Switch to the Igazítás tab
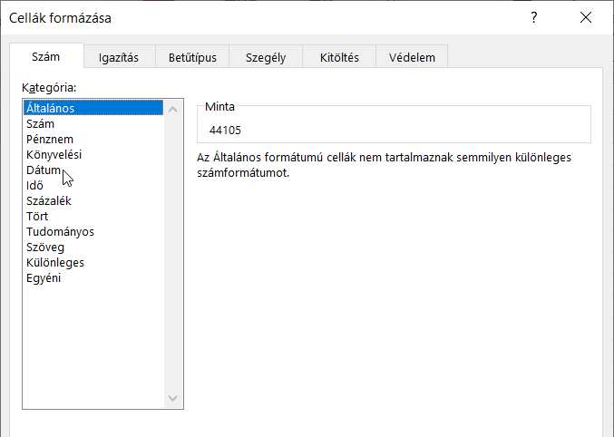 (x=118, y=57)
